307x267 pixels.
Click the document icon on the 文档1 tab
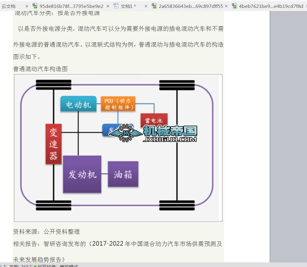tap(116, 6)
